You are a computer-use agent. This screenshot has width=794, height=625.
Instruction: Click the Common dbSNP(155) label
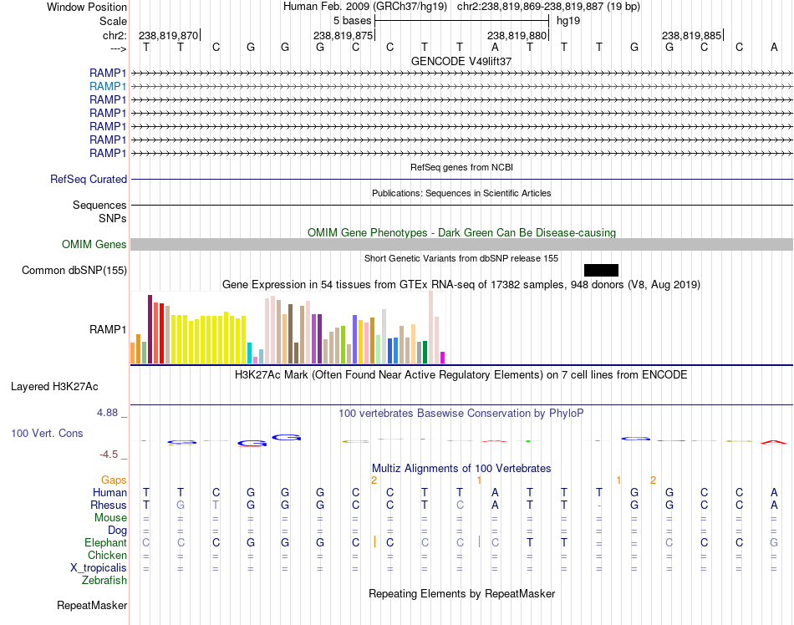74,270
